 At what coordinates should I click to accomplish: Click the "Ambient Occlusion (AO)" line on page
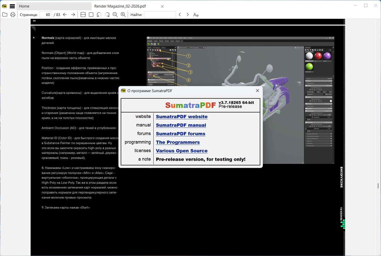[x=79, y=128]
